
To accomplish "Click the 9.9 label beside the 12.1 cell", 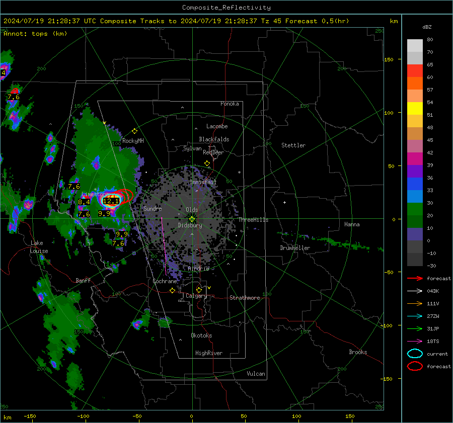I will coord(104,214).
